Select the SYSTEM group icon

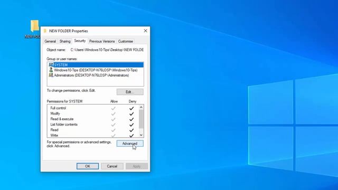point(51,64)
